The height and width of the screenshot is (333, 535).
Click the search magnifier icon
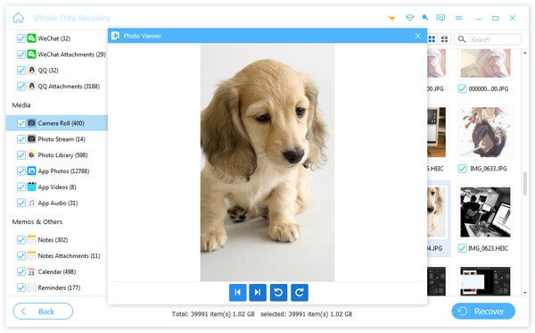coord(462,39)
